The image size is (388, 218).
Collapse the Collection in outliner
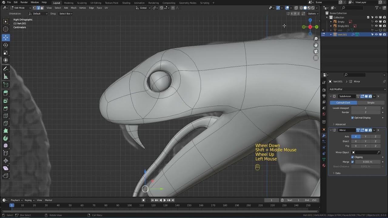[327, 18]
